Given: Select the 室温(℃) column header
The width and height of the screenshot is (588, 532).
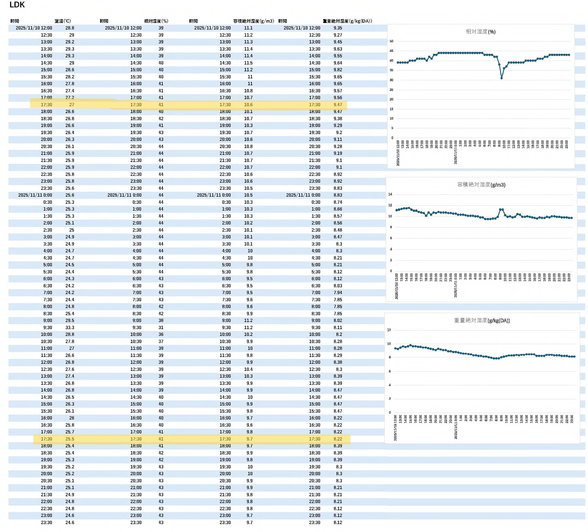Looking at the screenshot, I should (62, 21).
